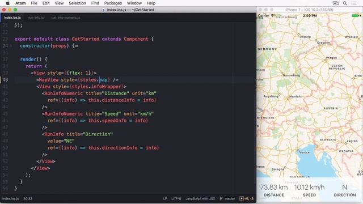Change the UTF-8 encoding setting

[x=176, y=198]
